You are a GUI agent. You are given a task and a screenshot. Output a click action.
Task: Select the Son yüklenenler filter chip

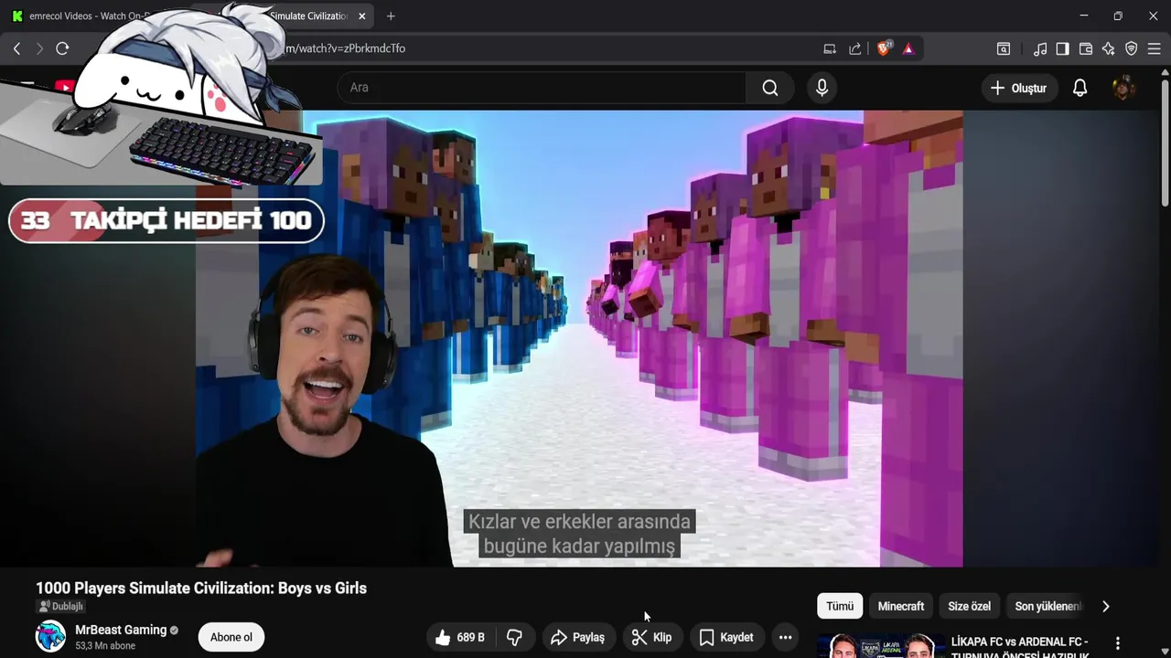1047,606
